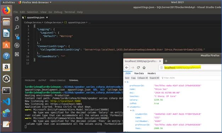Image resolution: width=222 pixels, height=133 pixels.
Task: Collapse the top-level 0 JSON node
Action: pos(125,82)
